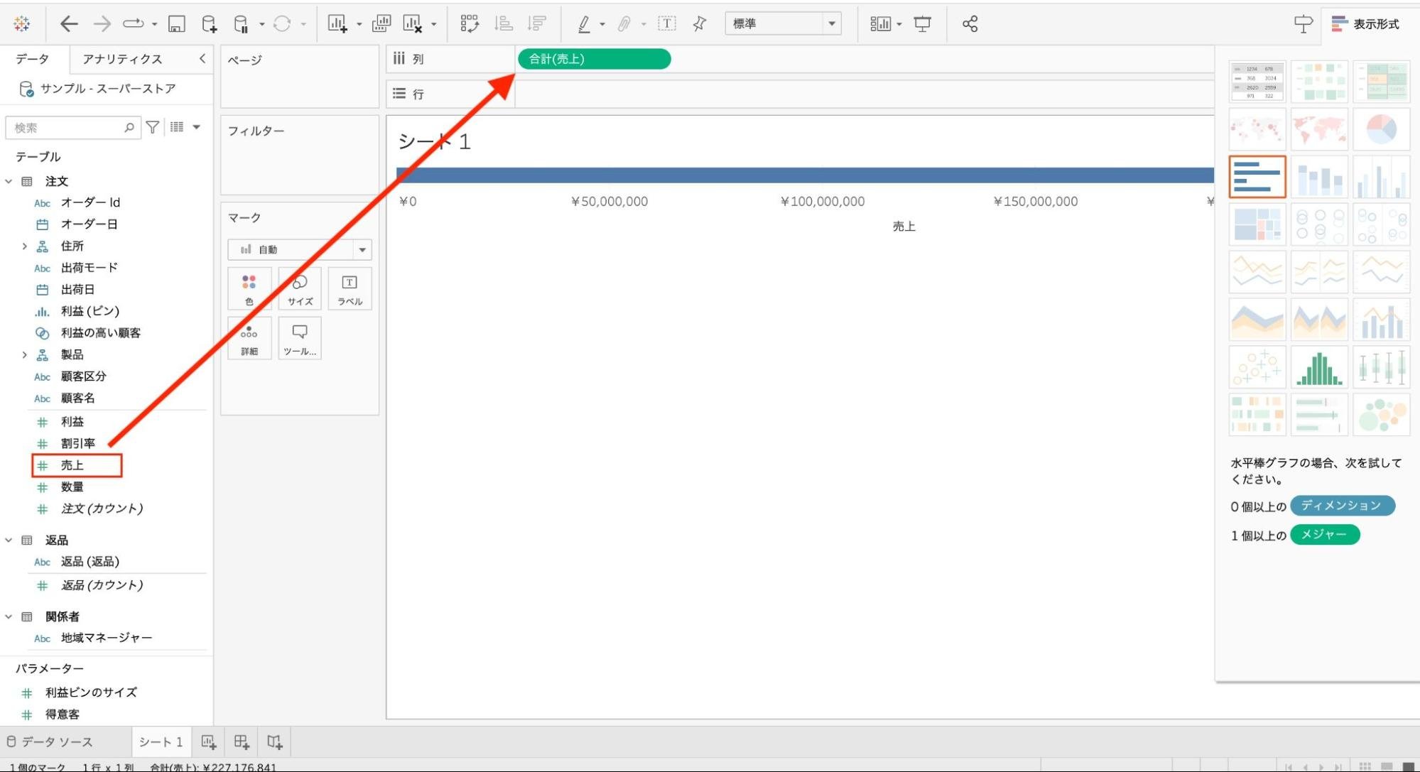1420x772 pixels.
Task: Choose the packed bubbles chart thumbnail
Action: point(1381,415)
